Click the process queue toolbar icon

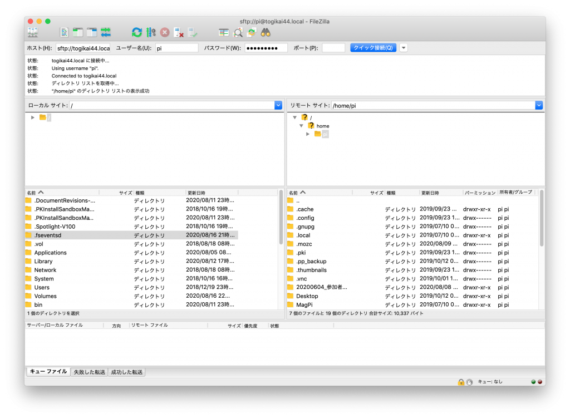click(151, 32)
